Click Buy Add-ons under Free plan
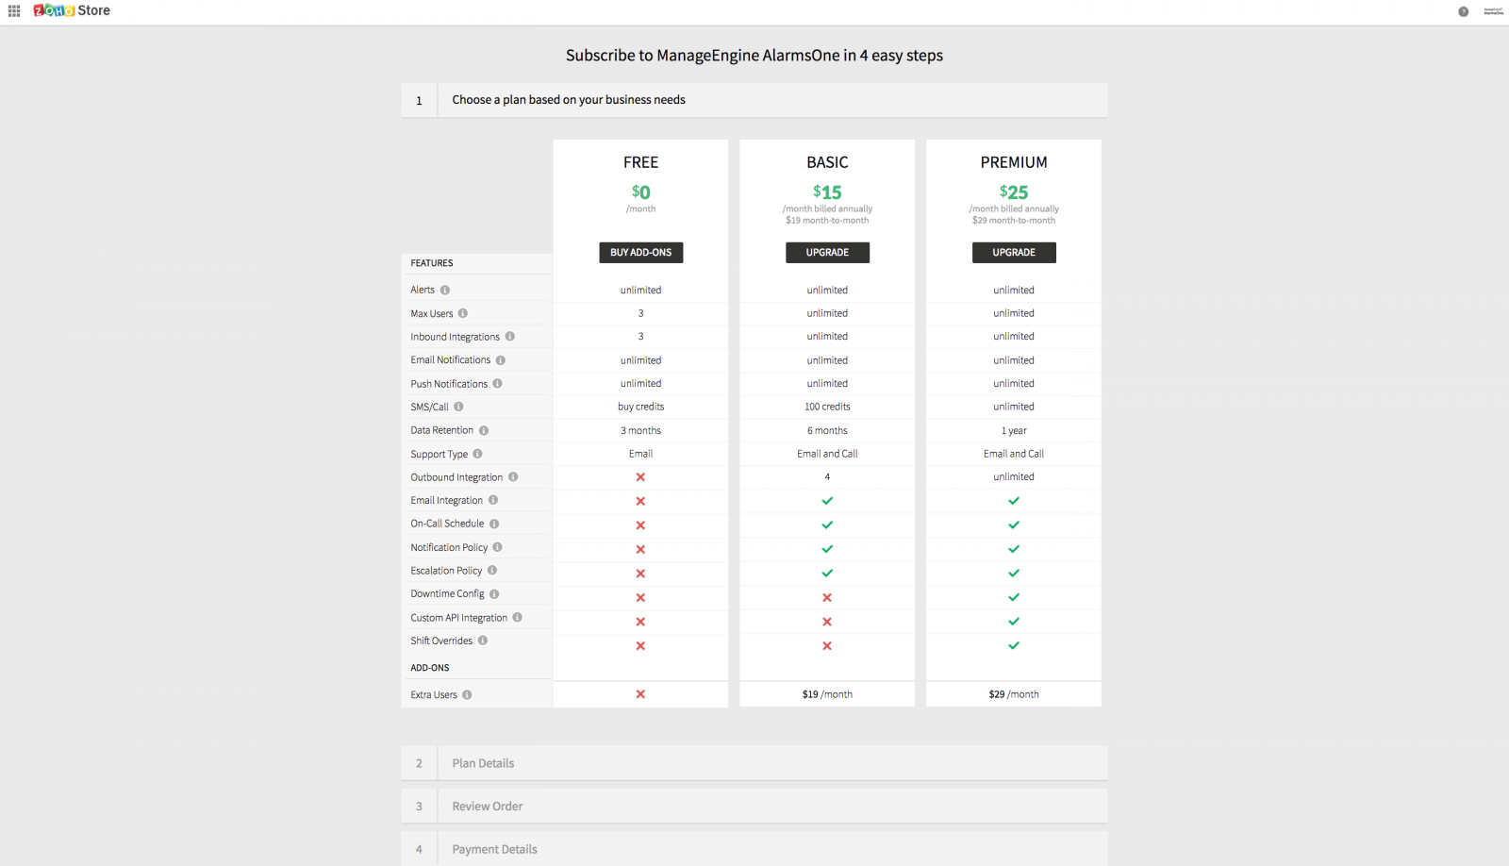Viewport: 1509px width, 866px height. pyautogui.click(x=641, y=253)
